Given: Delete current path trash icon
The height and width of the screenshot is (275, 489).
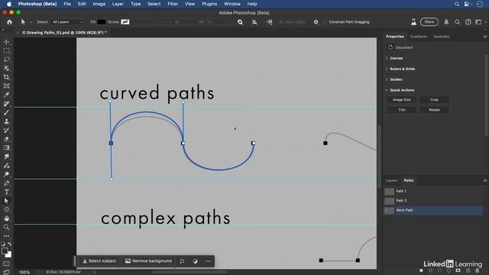Looking at the screenshot, I should (x=478, y=270).
